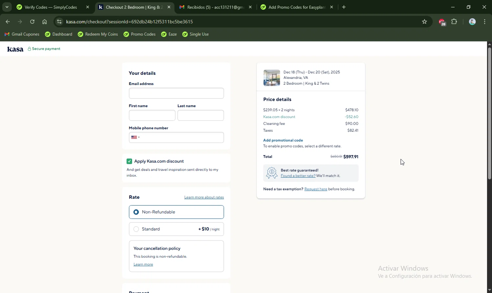Open Learn more about rates link
The height and width of the screenshot is (293, 492).
[x=204, y=197]
